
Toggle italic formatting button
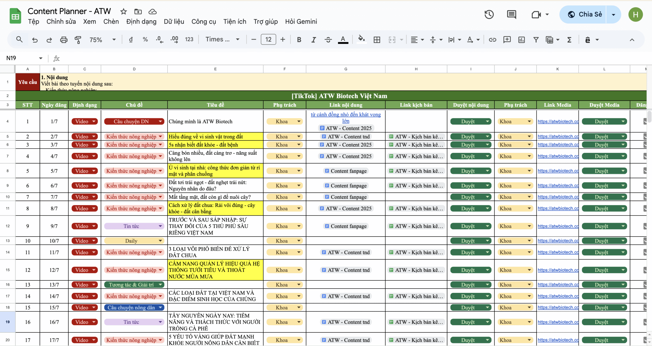point(314,40)
